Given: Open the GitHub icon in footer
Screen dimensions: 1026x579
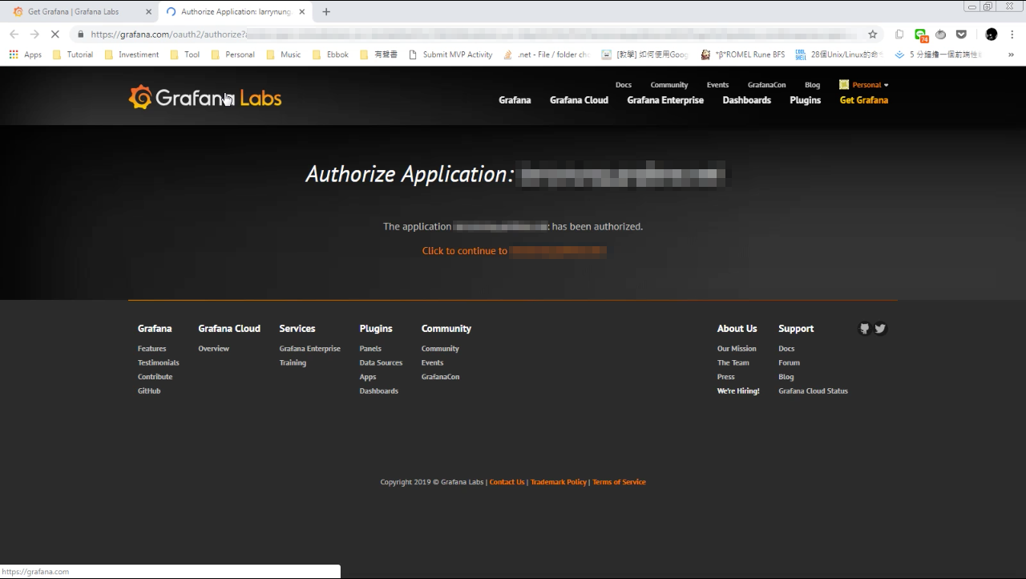Looking at the screenshot, I should click(x=864, y=328).
